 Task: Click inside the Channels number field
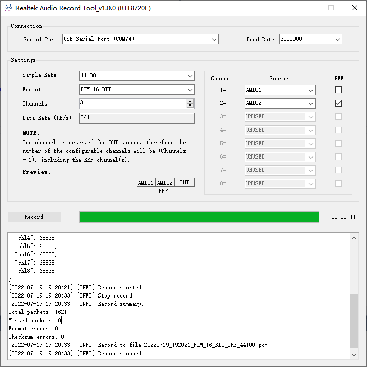point(132,103)
